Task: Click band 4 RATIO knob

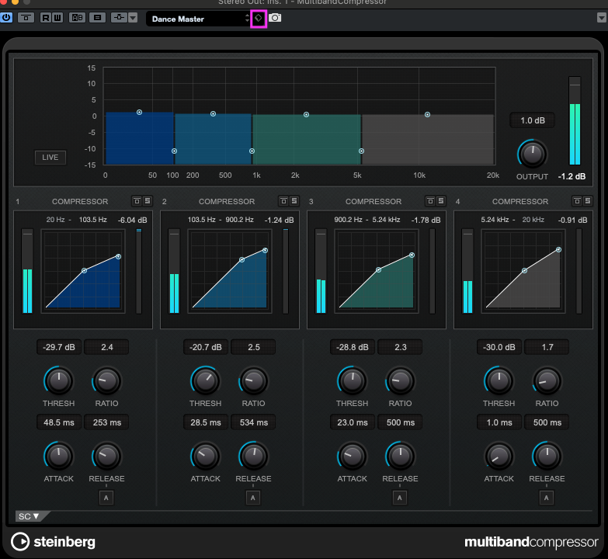Action: coord(547,380)
